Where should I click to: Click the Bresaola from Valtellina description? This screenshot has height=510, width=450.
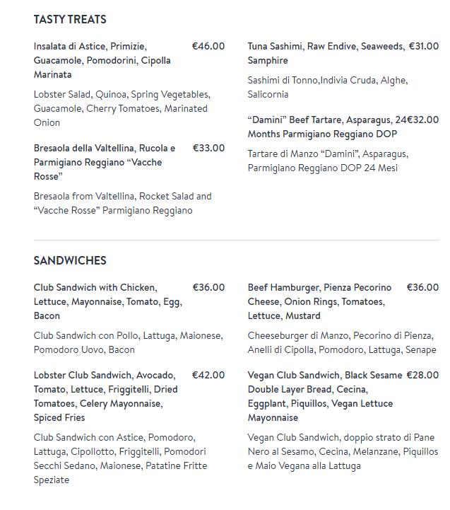[x=123, y=203]
